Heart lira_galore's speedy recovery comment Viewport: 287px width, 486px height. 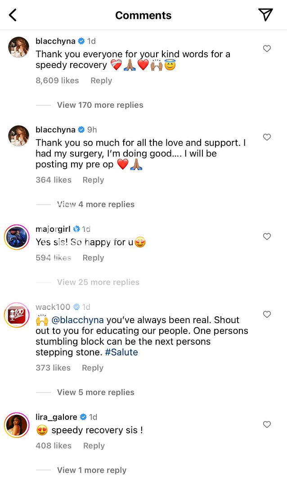point(267,424)
